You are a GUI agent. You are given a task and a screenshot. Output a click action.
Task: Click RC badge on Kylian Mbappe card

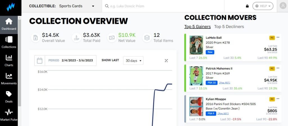272,99
